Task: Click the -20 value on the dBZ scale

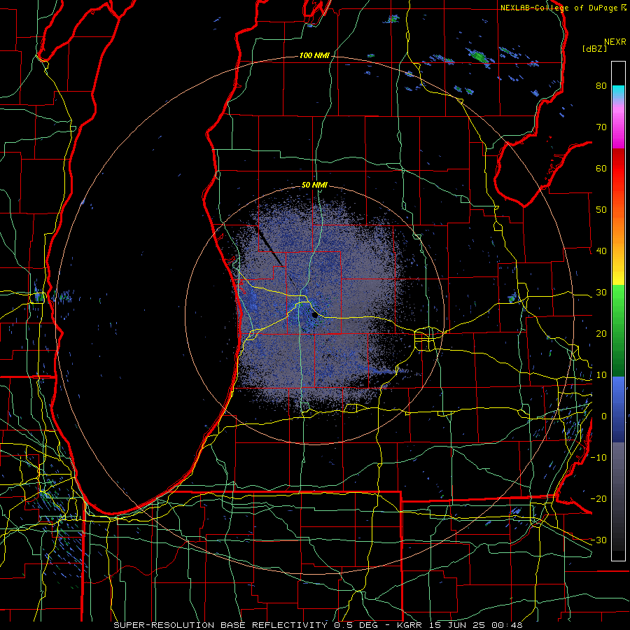Action: tap(598, 499)
